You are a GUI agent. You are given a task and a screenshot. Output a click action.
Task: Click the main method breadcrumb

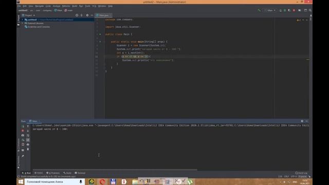click(68, 10)
